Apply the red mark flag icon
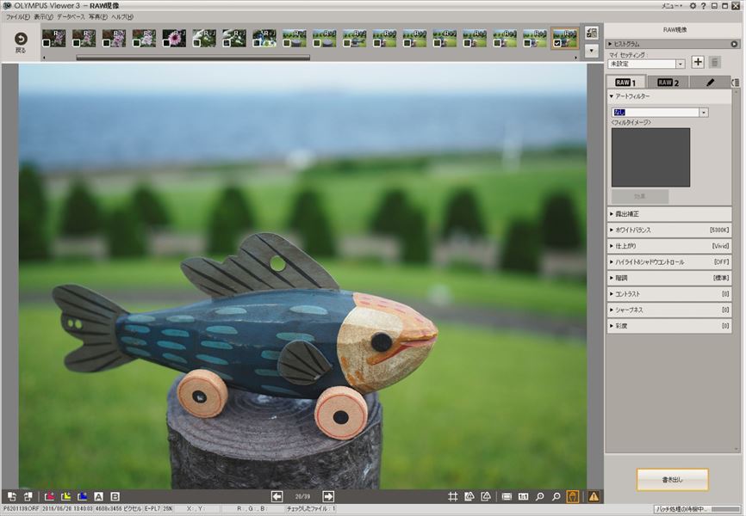 click(x=49, y=496)
